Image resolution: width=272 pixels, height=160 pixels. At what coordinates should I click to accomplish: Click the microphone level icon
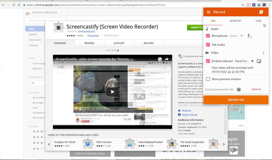coord(249,36)
